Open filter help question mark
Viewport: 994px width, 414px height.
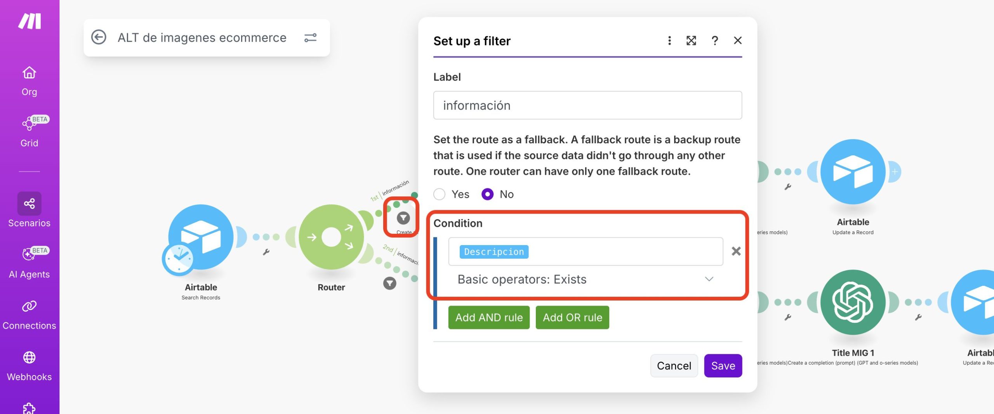point(714,40)
